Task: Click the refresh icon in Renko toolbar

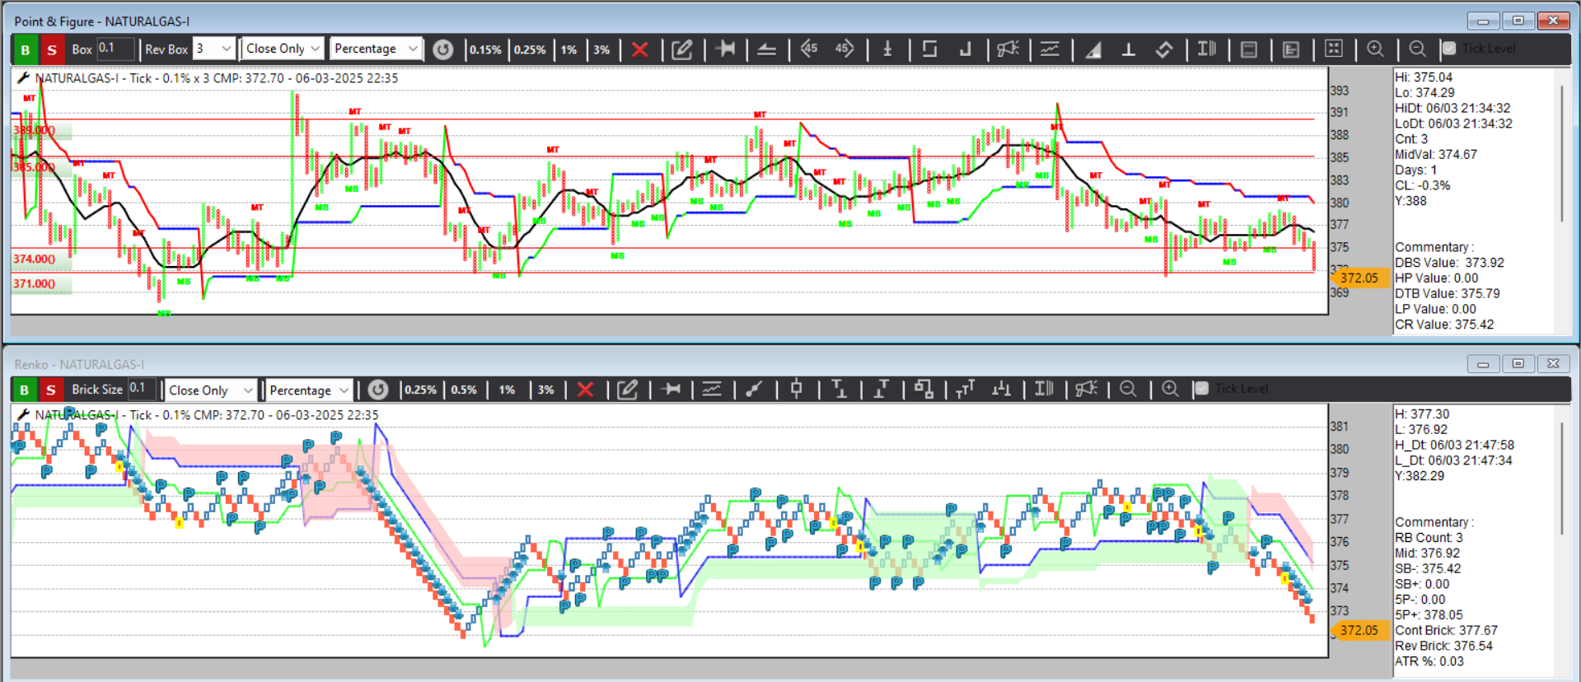Action: 378,390
